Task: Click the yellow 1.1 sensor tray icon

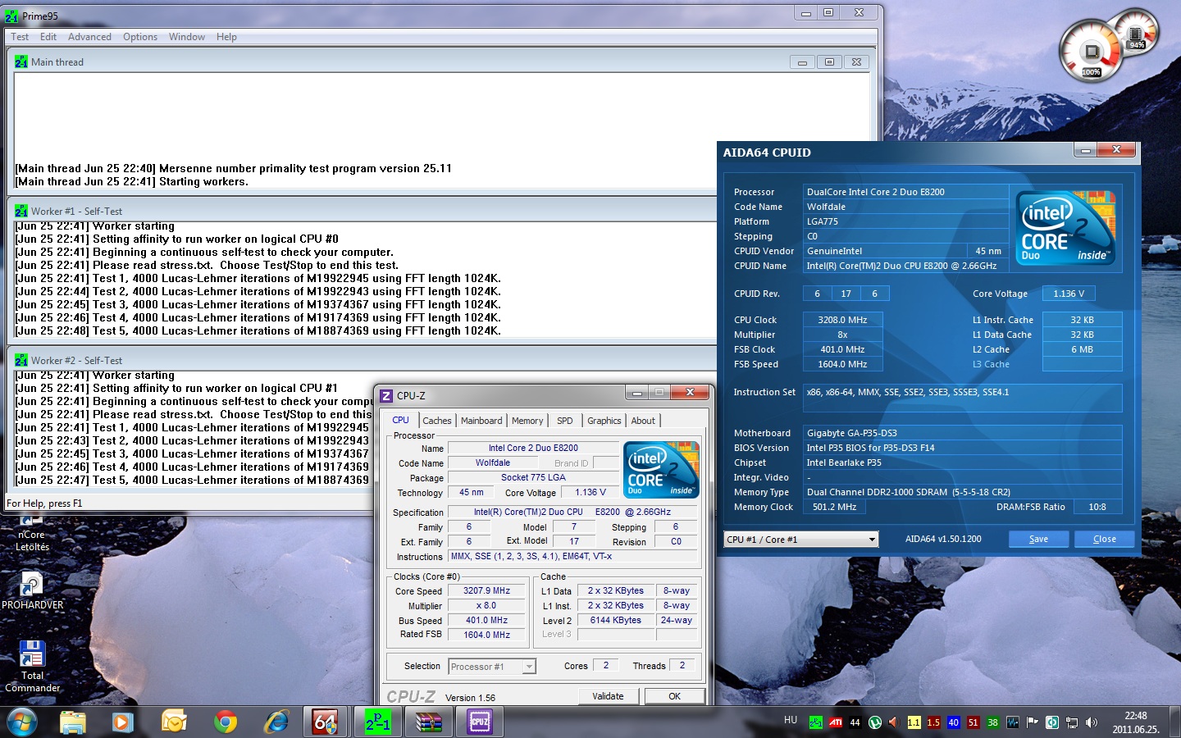Action: pyautogui.click(x=914, y=722)
